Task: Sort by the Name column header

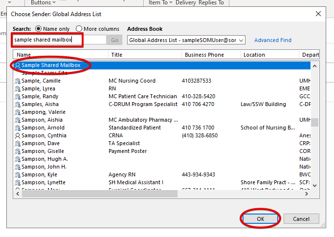Action: 59,55
